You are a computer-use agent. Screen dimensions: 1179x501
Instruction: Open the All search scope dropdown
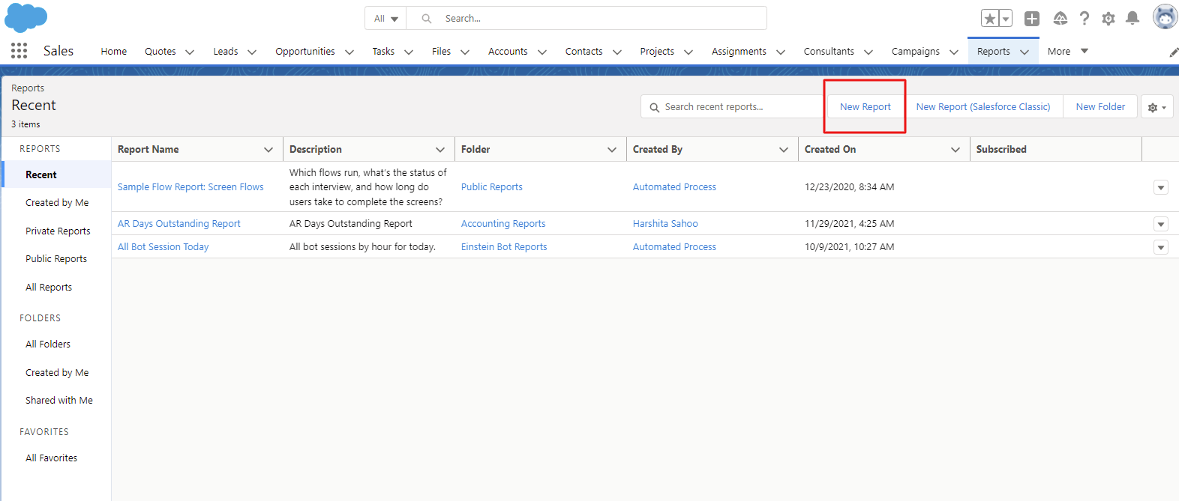pyautogui.click(x=385, y=19)
